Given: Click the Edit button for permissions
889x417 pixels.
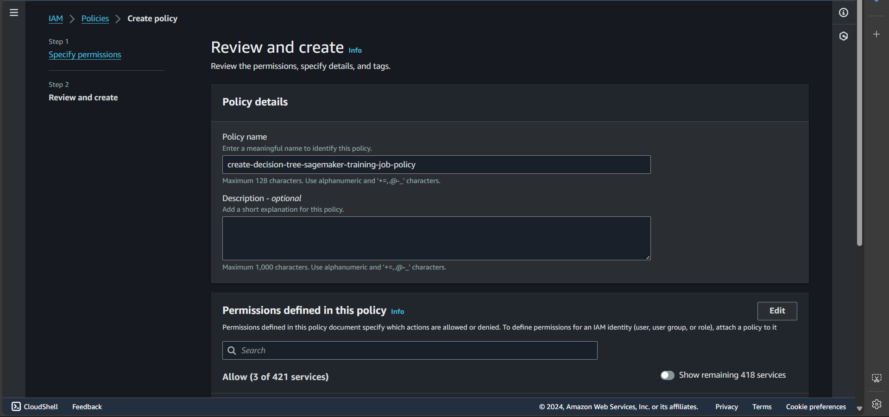Looking at the screenshot, I should [777, 311].
